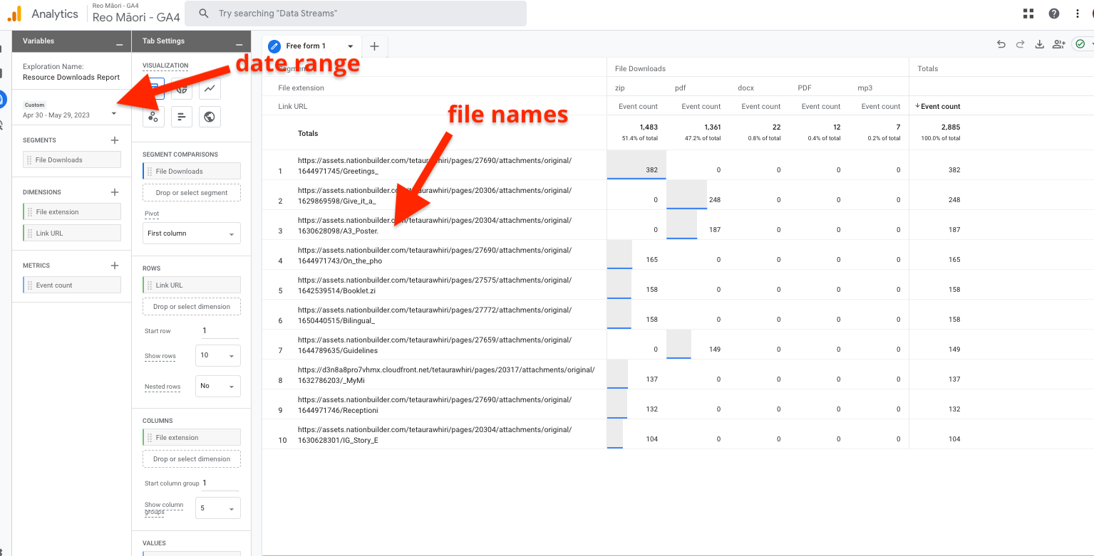Share exploration with other users
This screenshot has height=556, width=1094.
pos(1058,44)
